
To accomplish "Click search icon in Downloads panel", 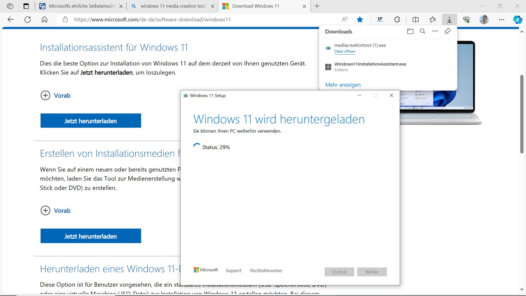I will pos(422,32).
